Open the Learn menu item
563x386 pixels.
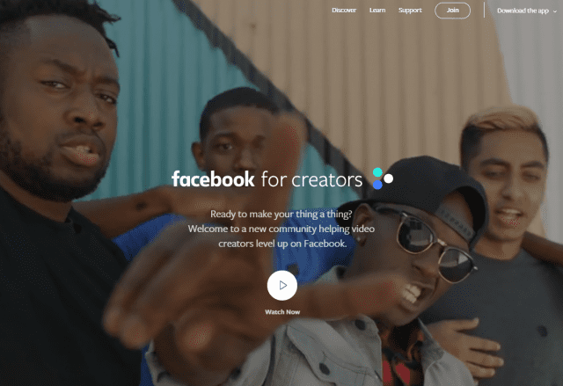coord(377,11)
